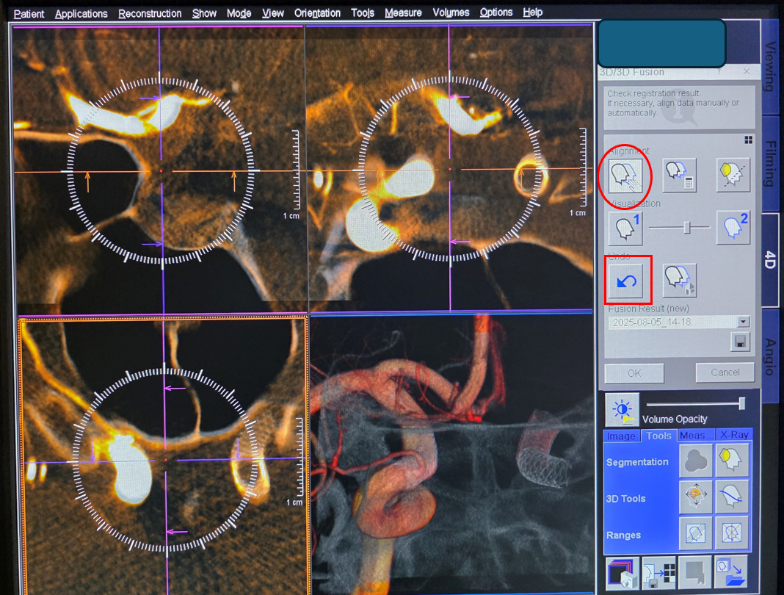Open the Volumes menu
This screenshot has height=595, width=784.
tap(451, 12)
